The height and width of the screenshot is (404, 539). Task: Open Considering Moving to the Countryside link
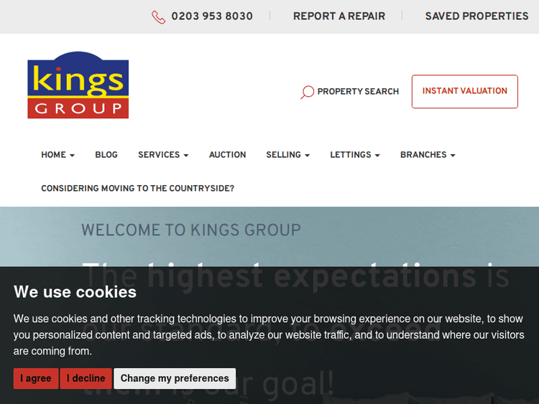pyautogui.click(x=137, y=189)
